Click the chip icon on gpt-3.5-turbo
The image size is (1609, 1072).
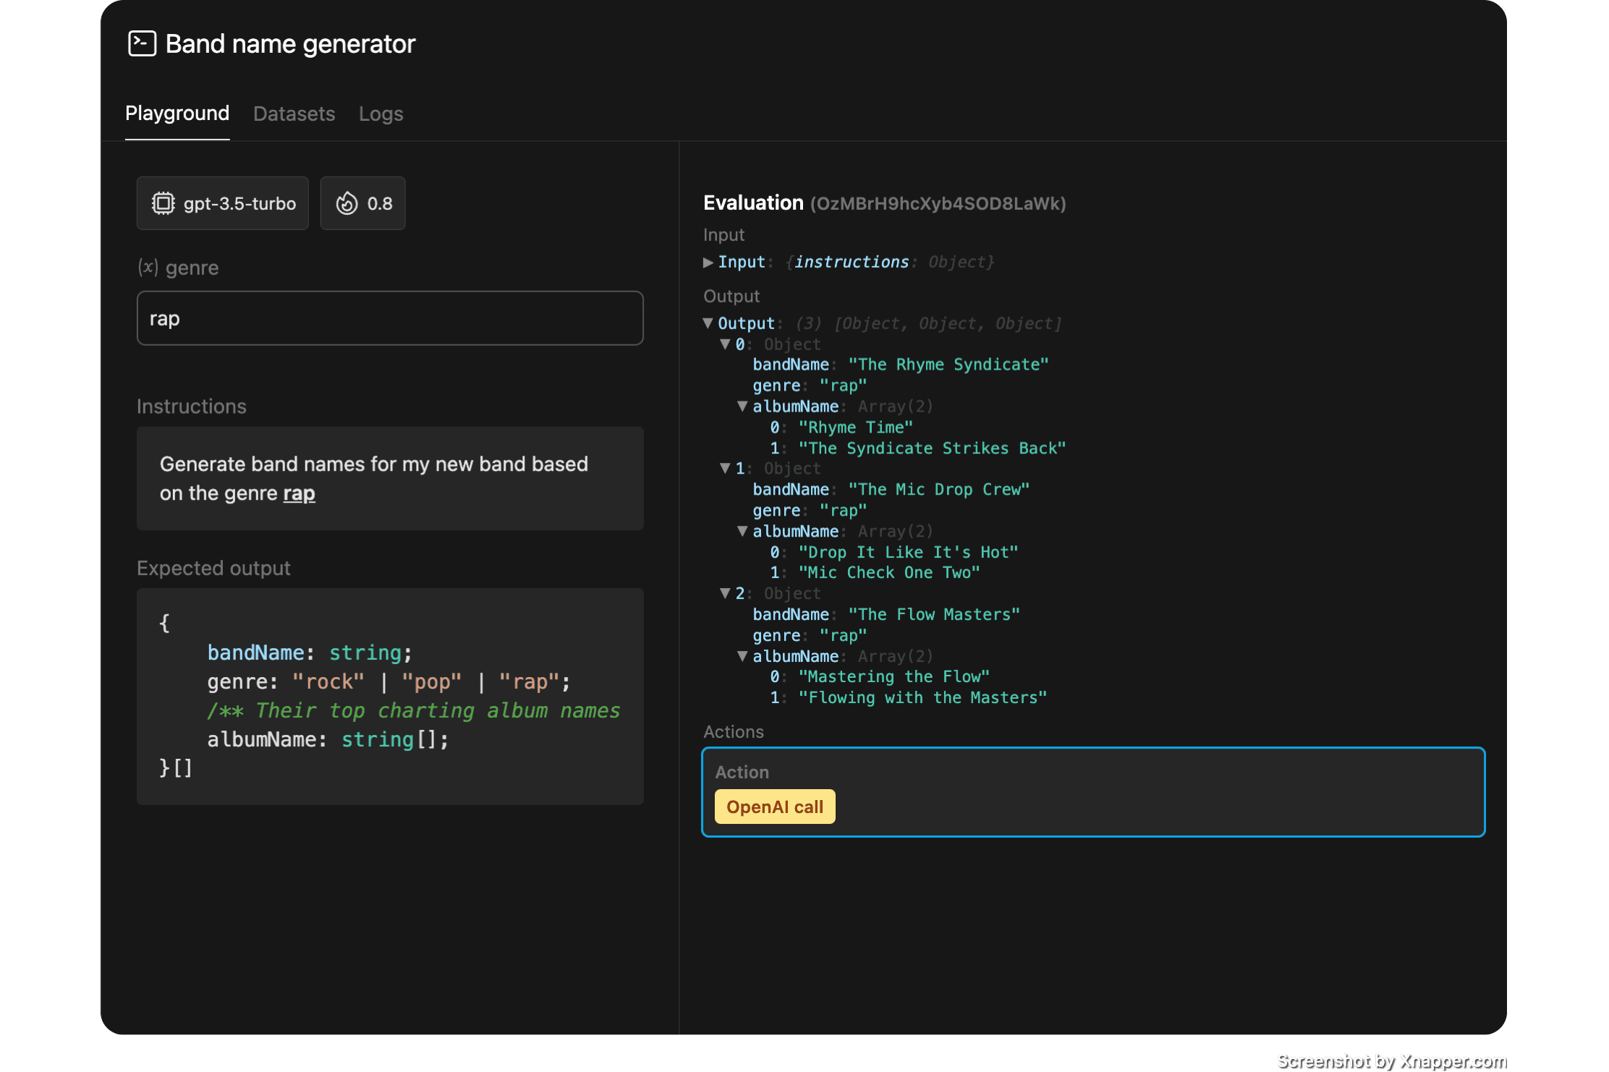163,203
